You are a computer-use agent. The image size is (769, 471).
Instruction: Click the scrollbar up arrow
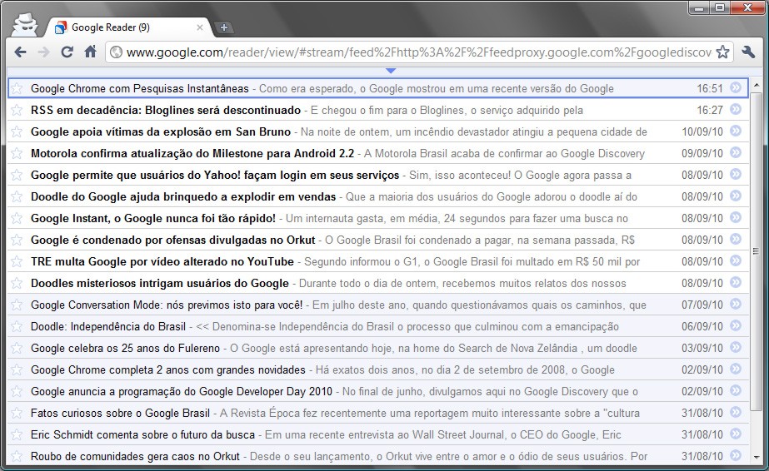757,85
